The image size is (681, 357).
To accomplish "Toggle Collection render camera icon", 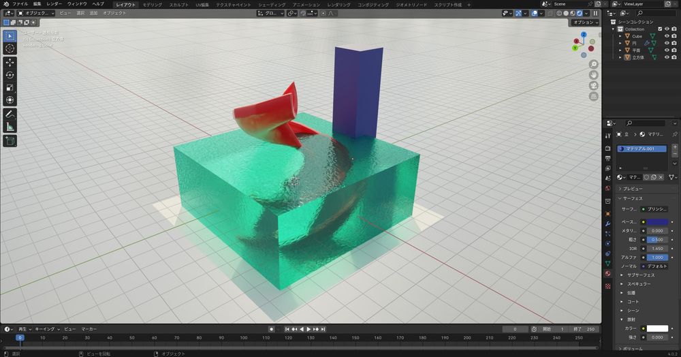I will [674, 29].
